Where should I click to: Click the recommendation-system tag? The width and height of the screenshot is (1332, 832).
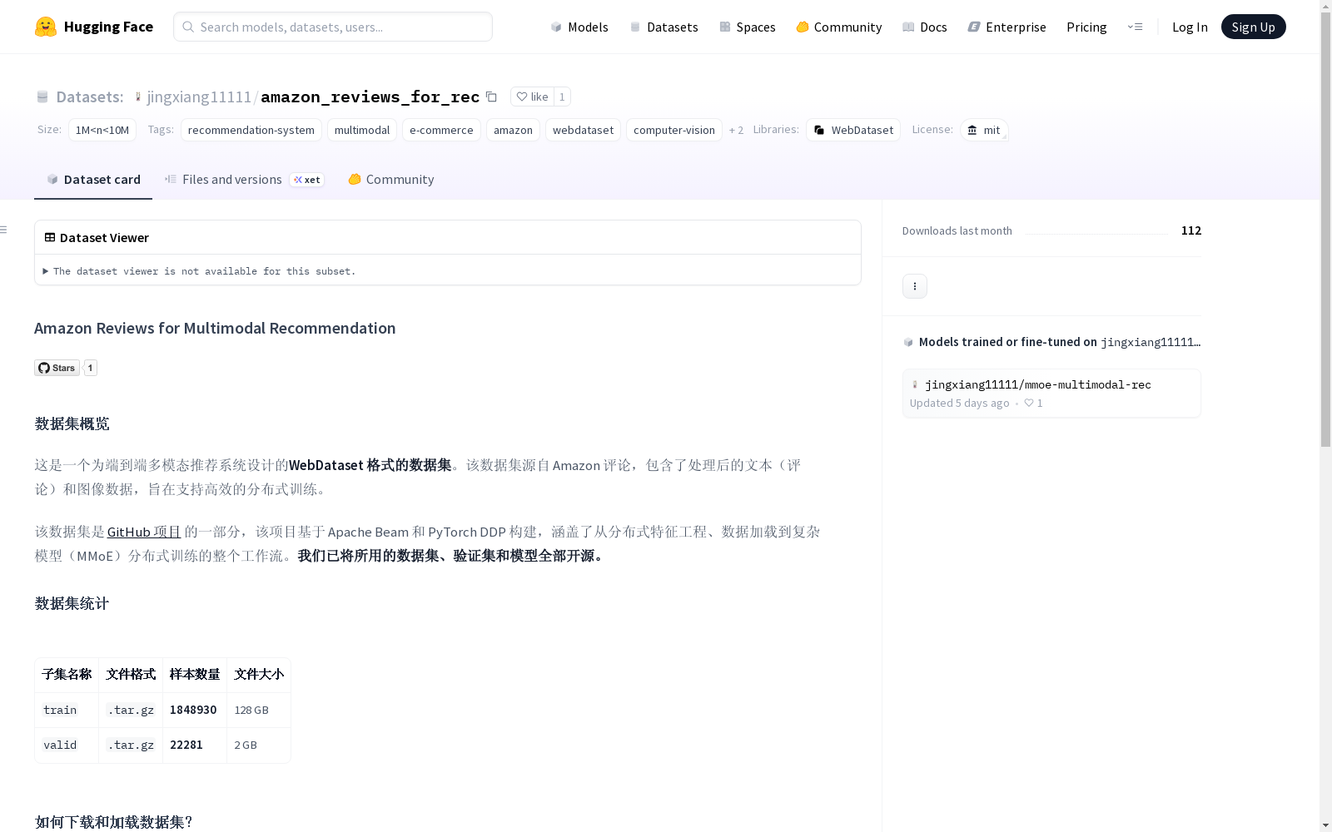[251, 130]
